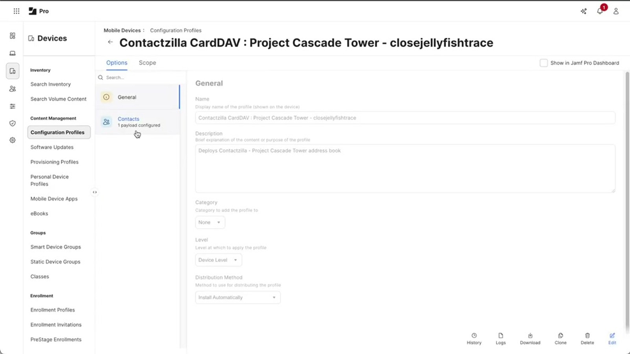Open Static Device Groups
630x354 pixels.
[55, 262]
